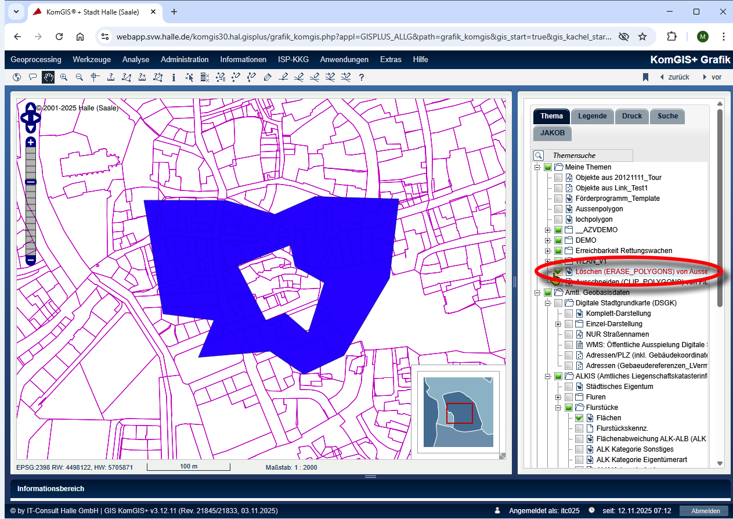Expand the Erreichbarkeit Rettungswachen folder
The height and width of the screenshot is (519, 733).
click(548, 251)
